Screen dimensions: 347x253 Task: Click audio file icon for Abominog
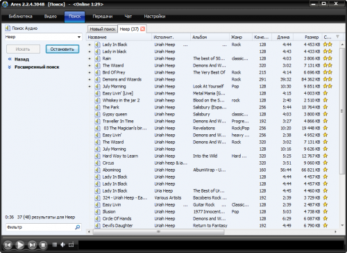(x=97, y=170)
